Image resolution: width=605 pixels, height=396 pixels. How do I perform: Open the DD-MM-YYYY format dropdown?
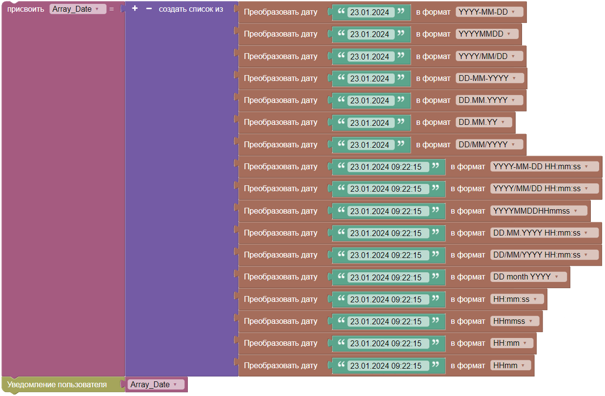pos(490,78)
